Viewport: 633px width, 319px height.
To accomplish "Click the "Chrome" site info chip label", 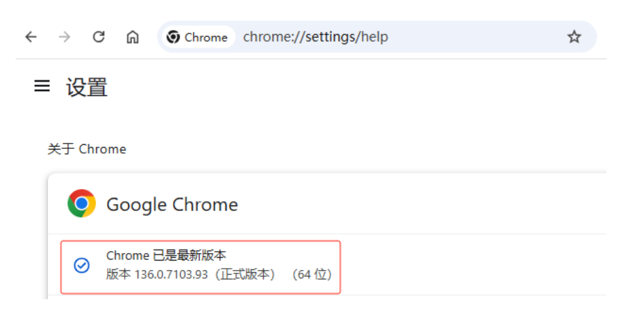I will coord(206,37).
